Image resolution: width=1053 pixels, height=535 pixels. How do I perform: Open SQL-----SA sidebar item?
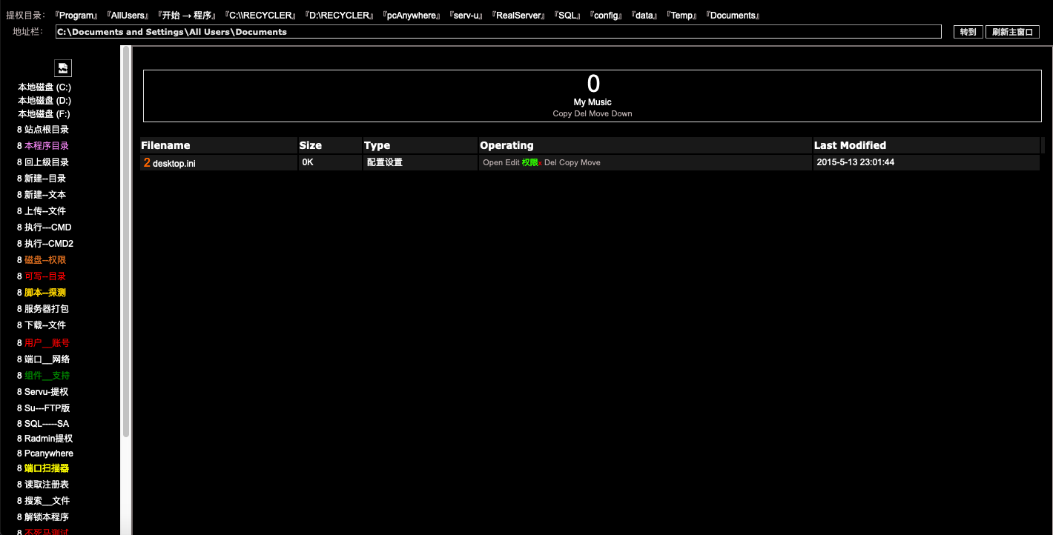47,423
